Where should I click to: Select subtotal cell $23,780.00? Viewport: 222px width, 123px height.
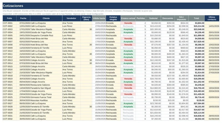(153, 104)
